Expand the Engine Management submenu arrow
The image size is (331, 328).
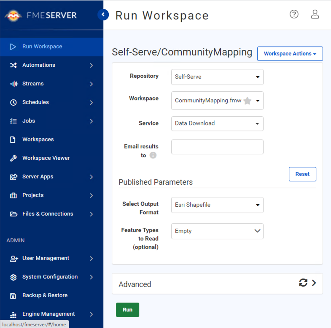(91, 314)
